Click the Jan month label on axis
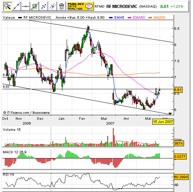The width and height of the screenshot is (193, 192). (x=61, y=119)
